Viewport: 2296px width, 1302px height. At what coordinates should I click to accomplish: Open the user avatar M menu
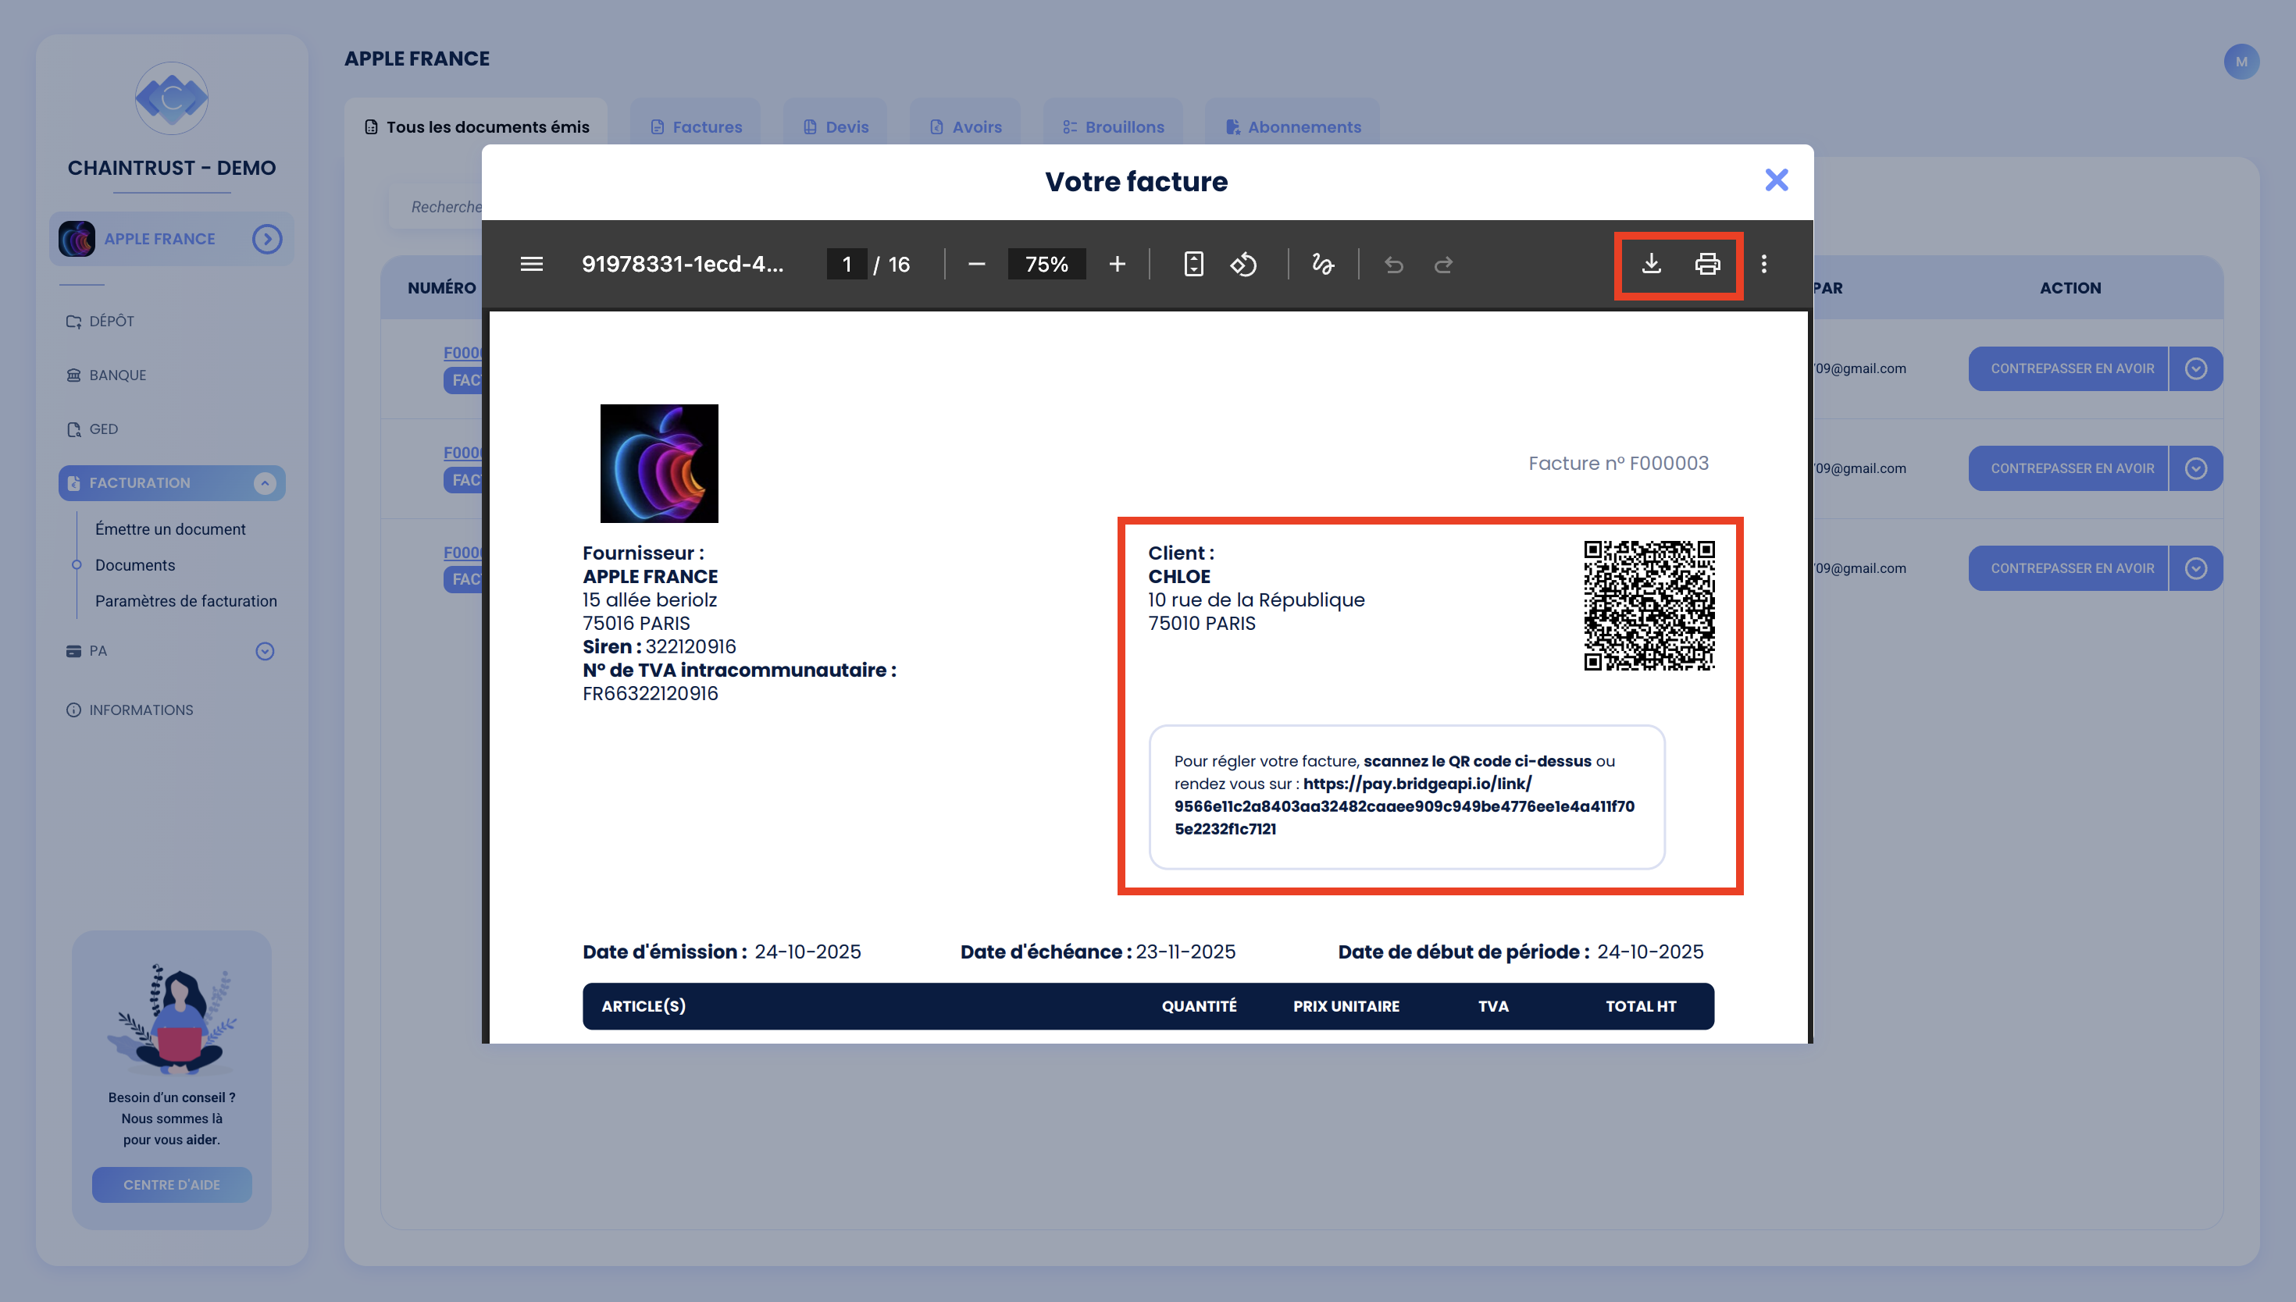(2241, 62)
